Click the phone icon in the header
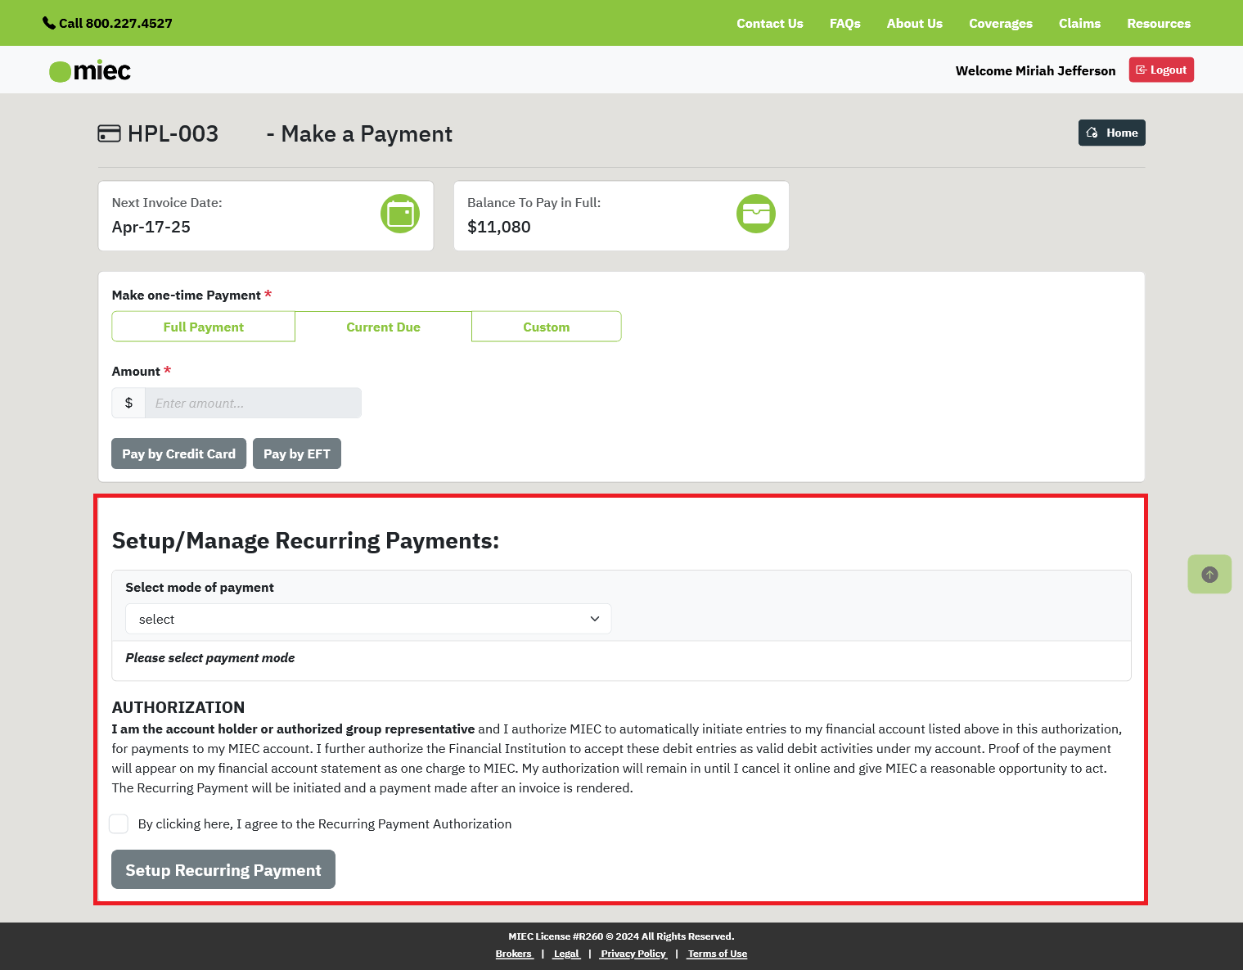 tap(48, 22)
